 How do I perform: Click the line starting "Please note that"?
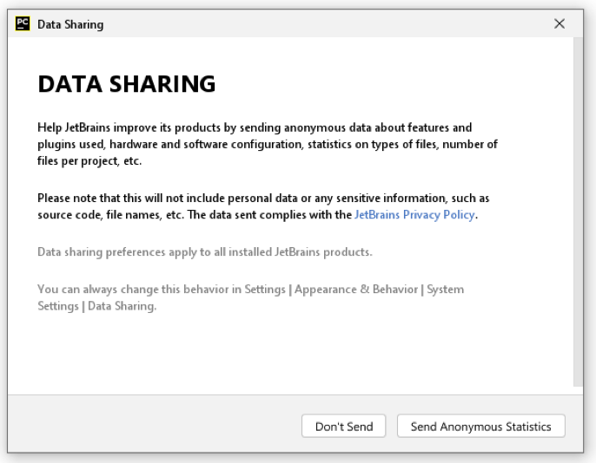263,199
